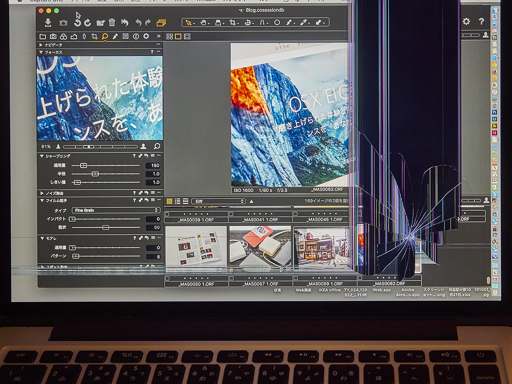Screen dimensions: 512x384
Task: Open the Exposure tool tab
Action: pyautogui.click(x=73, y=36)
